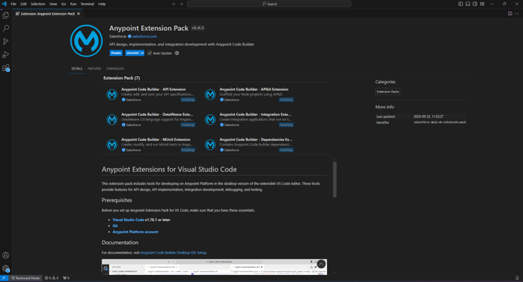Click Restricted Mode in the status bar
The height and width of the screenshot is (282, 523).
point(26,278)
